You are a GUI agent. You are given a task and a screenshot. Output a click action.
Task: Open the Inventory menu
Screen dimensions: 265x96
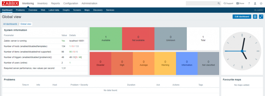point(42,3)
